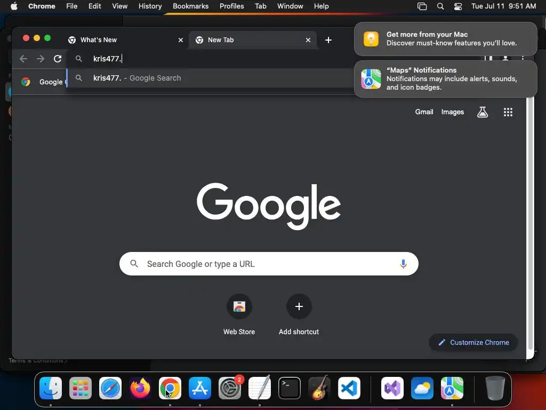Open Maps app from the dock
Image resolution: width=546 pixels, height=410 pixels.
point(452,388)
